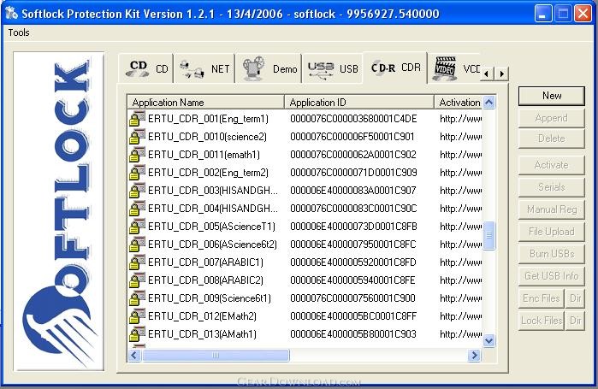
Task: Click lock icon of ERTU_CDR_003(HISANDGH... row
Action: tap(137, 190)
